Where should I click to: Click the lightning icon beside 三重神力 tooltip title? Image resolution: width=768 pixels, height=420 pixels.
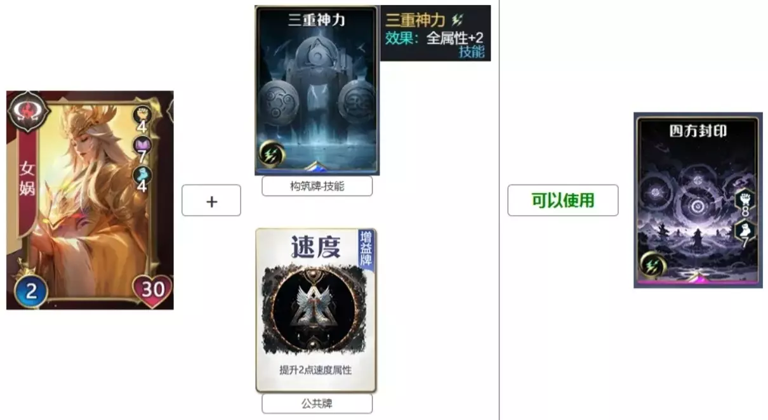[456, 20]
